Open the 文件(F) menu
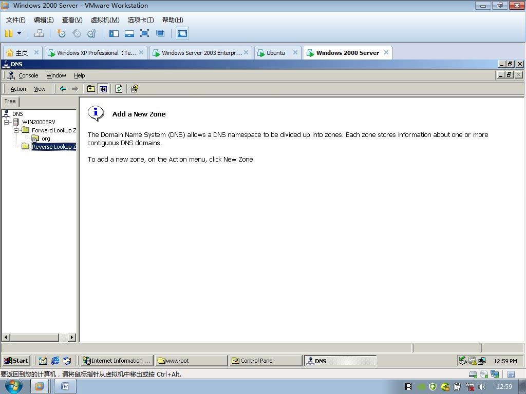Viewport: 526px width, 394px height. coord(15,20)
